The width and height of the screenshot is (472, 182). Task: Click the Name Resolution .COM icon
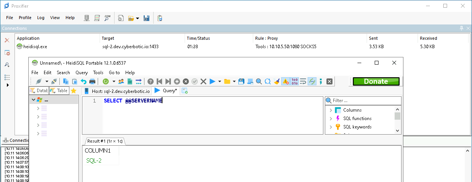click(107, 18)
